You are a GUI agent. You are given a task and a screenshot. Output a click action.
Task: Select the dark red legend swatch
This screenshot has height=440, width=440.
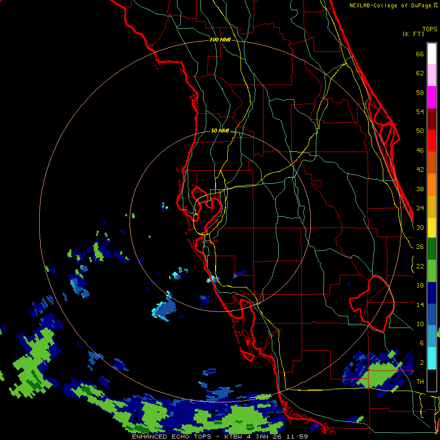click(432, 119)
